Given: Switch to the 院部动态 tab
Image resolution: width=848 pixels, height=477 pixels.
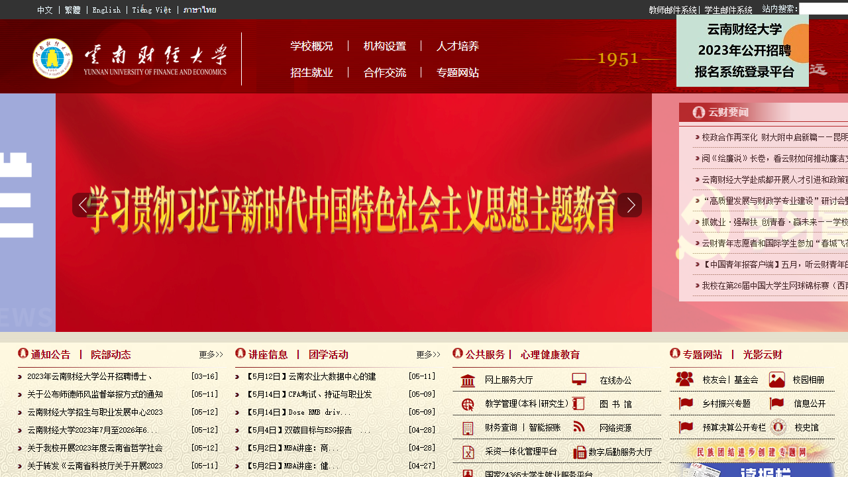Looking at the screenshot, I should 111,354.
